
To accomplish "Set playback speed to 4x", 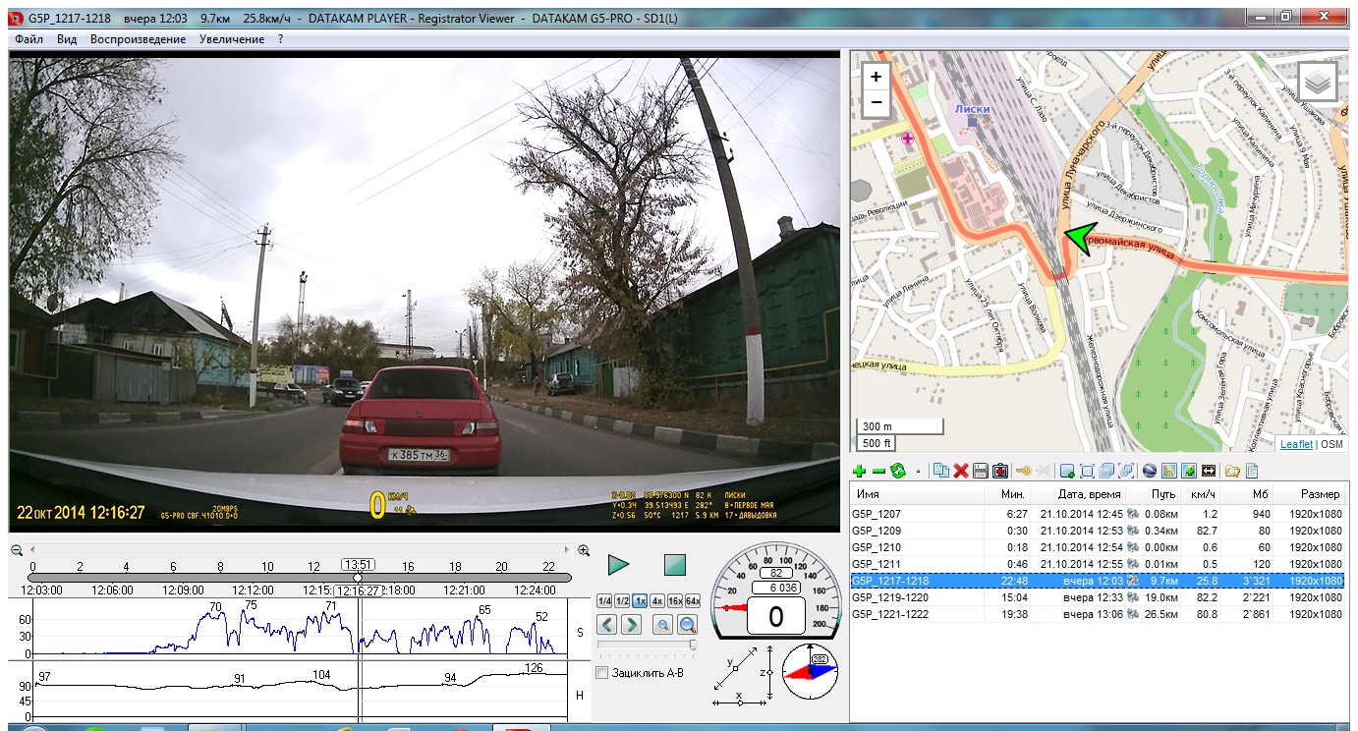I will point(657,601).
